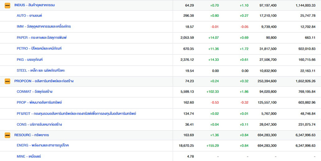Open the AUTO sector link

29,16
